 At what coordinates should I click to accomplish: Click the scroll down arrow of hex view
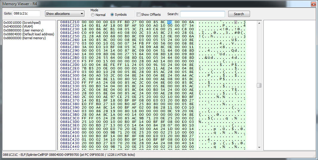259,148
